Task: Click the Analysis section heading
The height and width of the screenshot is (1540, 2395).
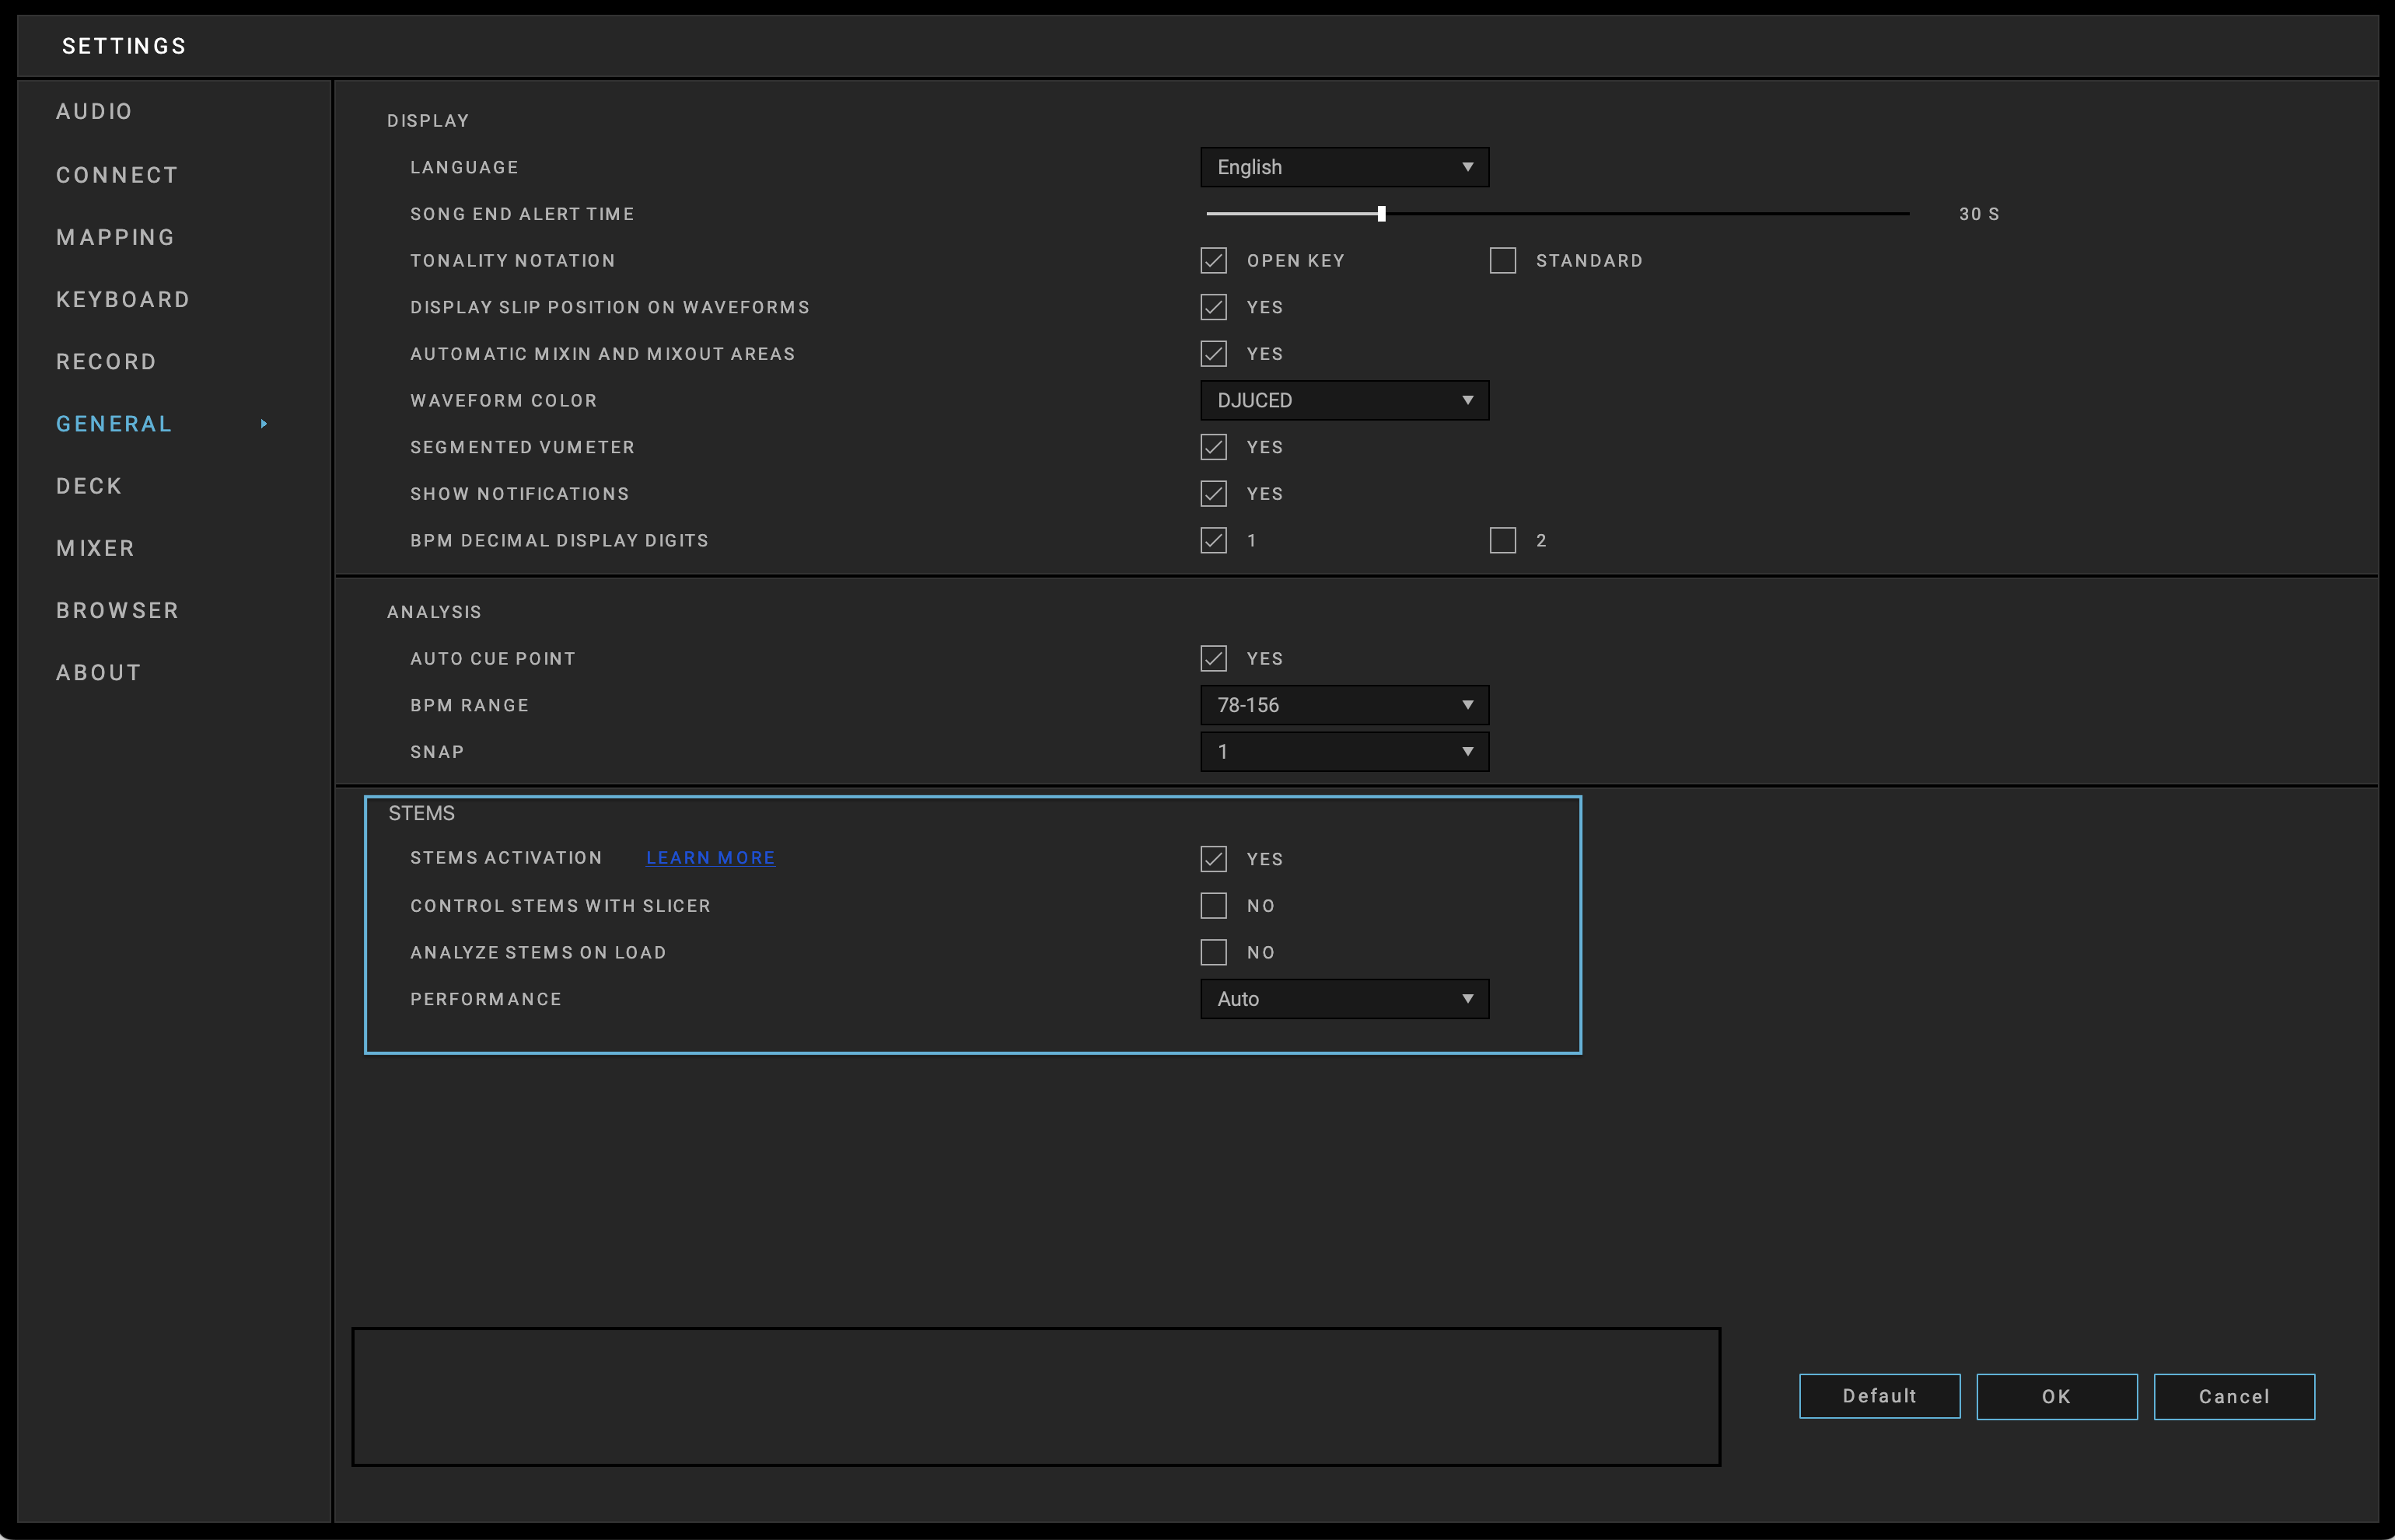Action: 434,612
